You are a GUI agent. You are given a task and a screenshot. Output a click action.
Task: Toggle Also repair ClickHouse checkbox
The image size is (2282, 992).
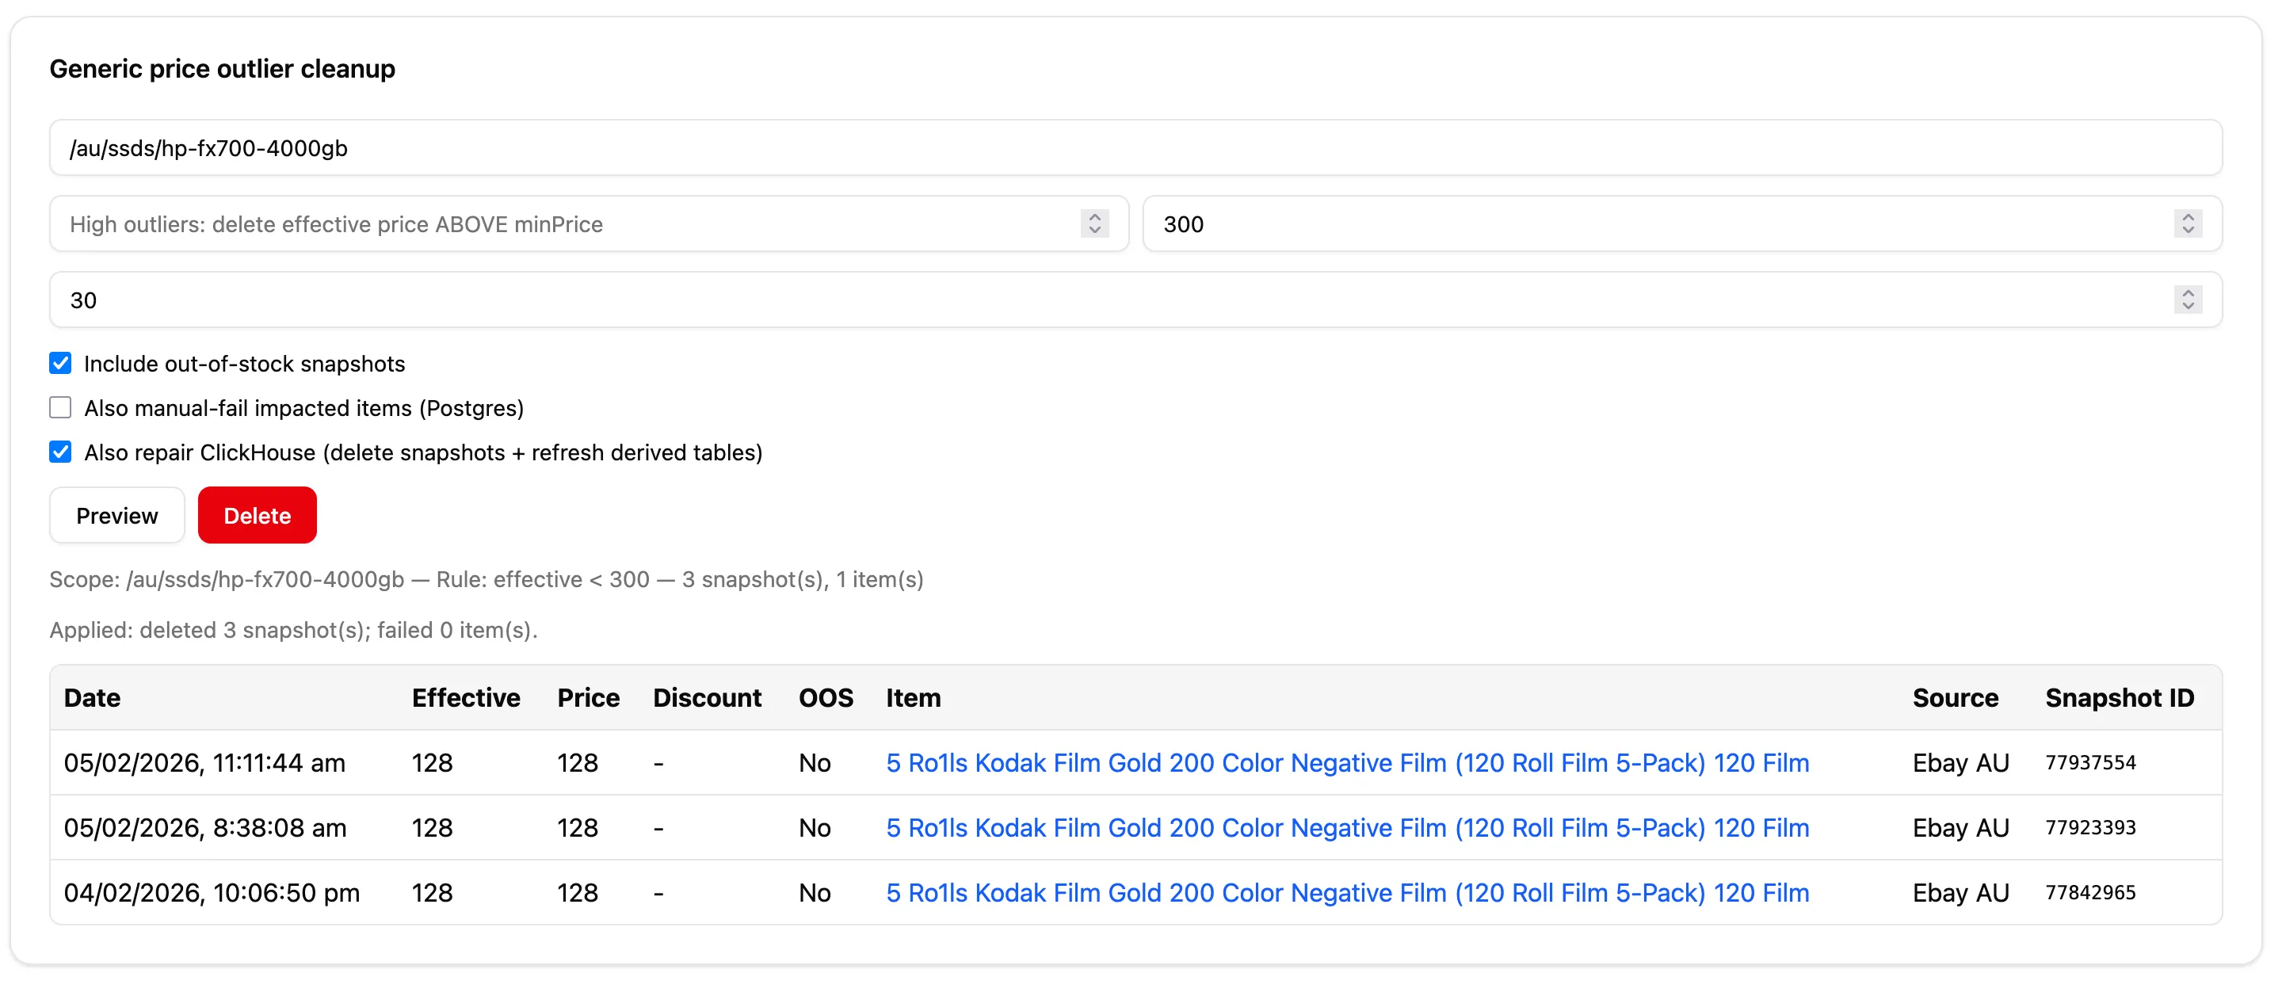pyautogui.click(x=60, y=452)
